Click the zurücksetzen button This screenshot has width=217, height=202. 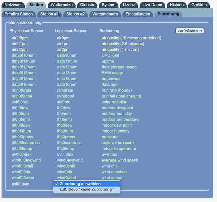[190, 31]
